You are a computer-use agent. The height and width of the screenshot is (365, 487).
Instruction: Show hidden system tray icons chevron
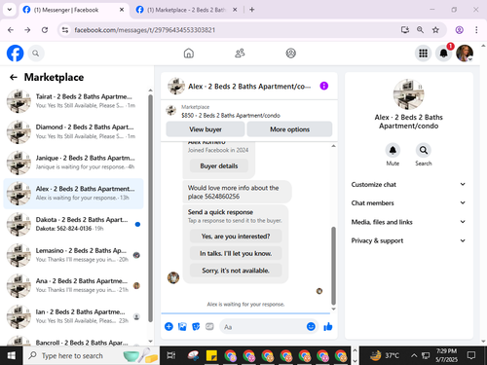click(414, 355)
